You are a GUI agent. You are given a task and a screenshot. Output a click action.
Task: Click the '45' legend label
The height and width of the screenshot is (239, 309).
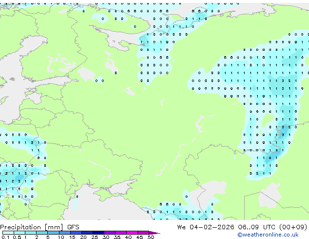(x=139, y=237)
